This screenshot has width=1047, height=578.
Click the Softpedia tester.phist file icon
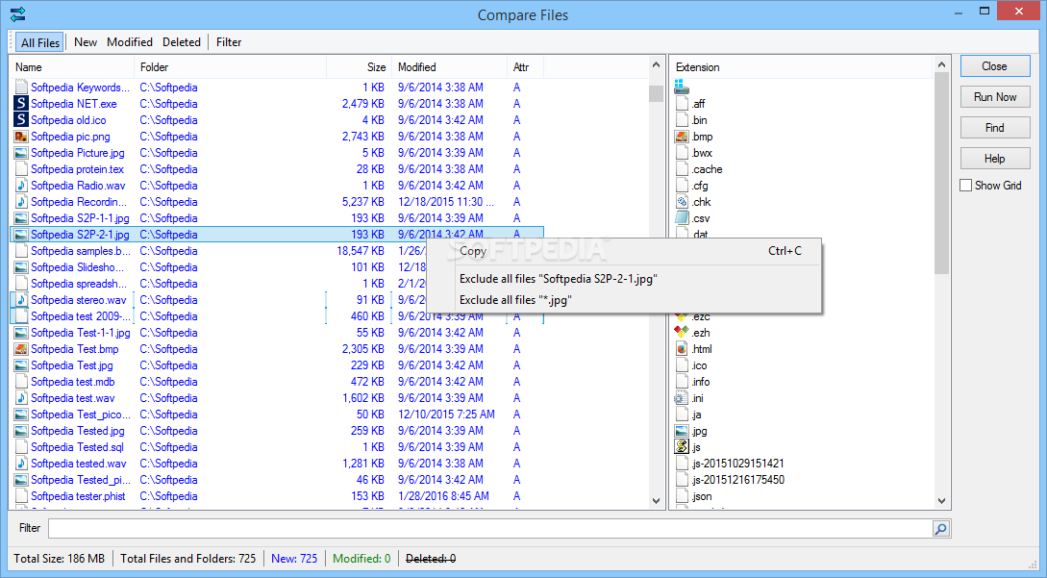(x=21, y=496)
